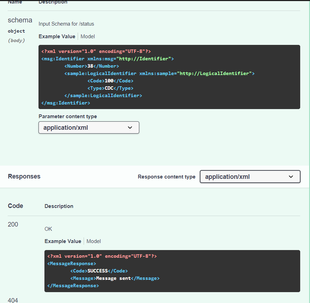
Task: Click the 'object' type label
Action: 16,31
